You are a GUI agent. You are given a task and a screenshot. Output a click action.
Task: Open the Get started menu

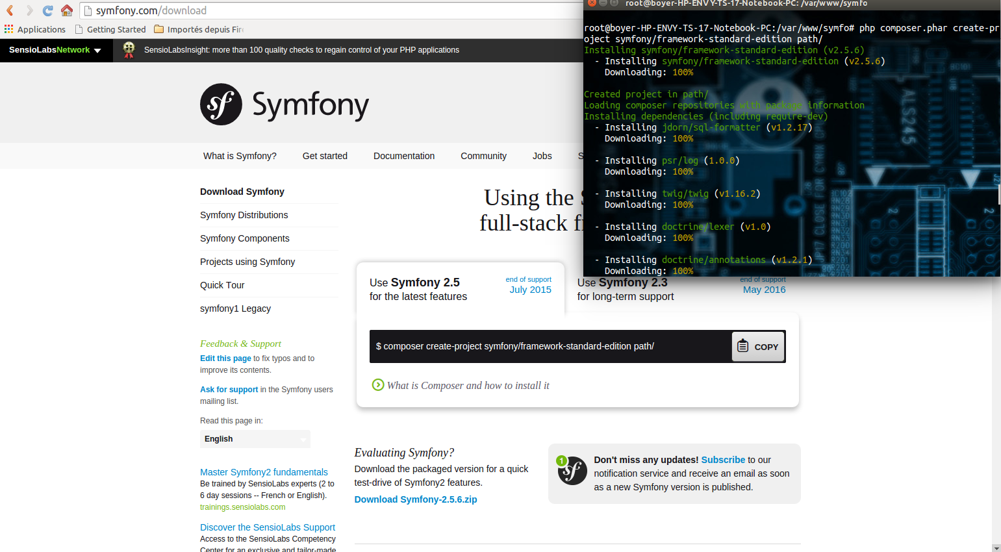click(325, 156)
